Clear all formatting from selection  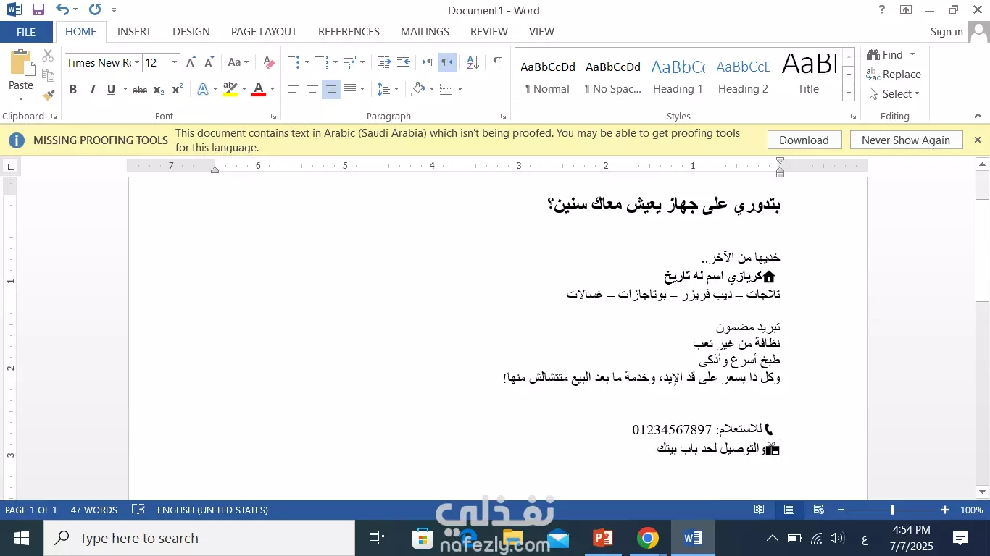[x=269, y=63]
